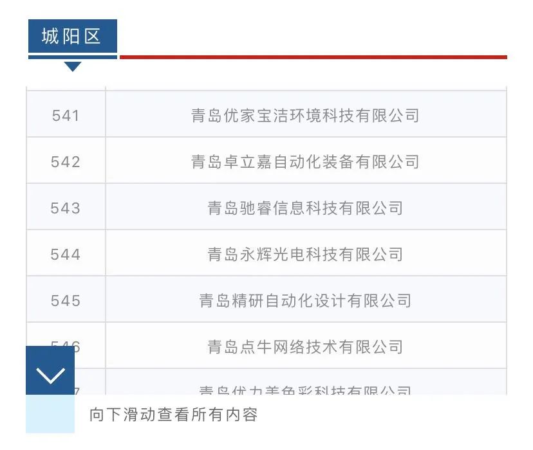
Task: Select the 城阳区 tab header
Action: [72, 36]
